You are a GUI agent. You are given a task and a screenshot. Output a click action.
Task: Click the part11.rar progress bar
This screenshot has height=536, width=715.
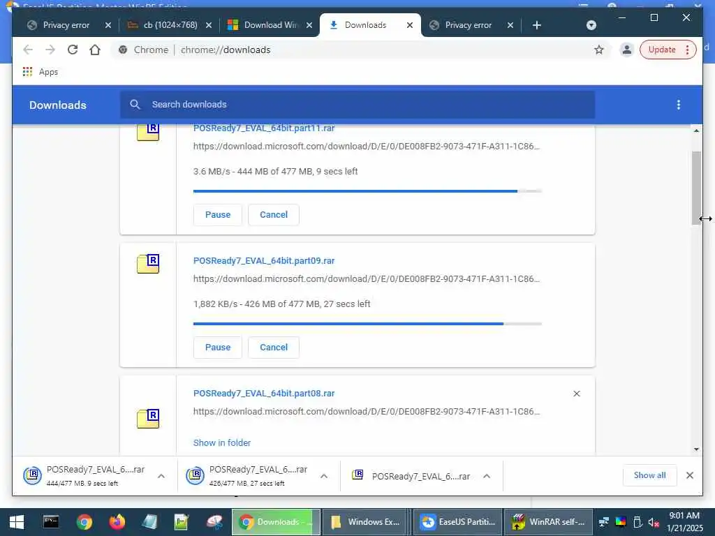pyautogui.click(x=367, y=191)
